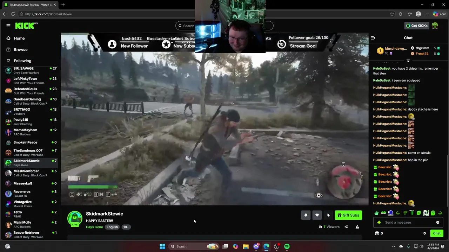Image resolution: width=449 pixels, height=252 pixels.
Task: Open the emoji picker in message box
Action: (437, 222)
